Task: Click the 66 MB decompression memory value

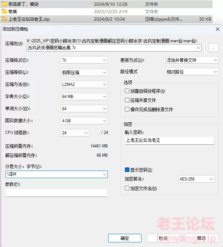Action: (x=102, y=155)
